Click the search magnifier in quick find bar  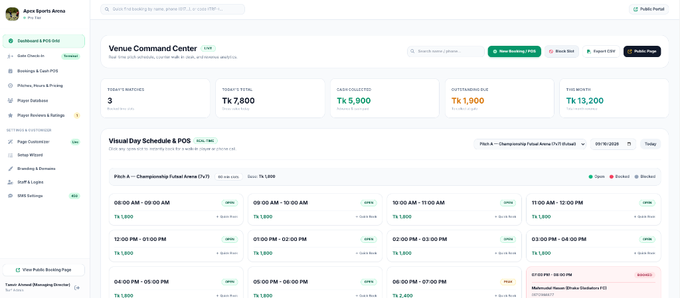pos(107,9)
